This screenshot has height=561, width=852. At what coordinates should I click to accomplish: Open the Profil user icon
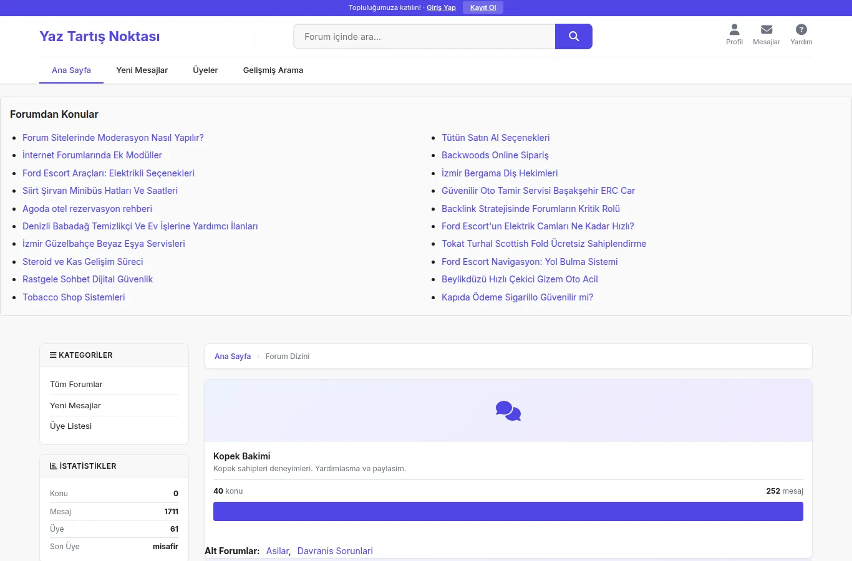point(734,30)
